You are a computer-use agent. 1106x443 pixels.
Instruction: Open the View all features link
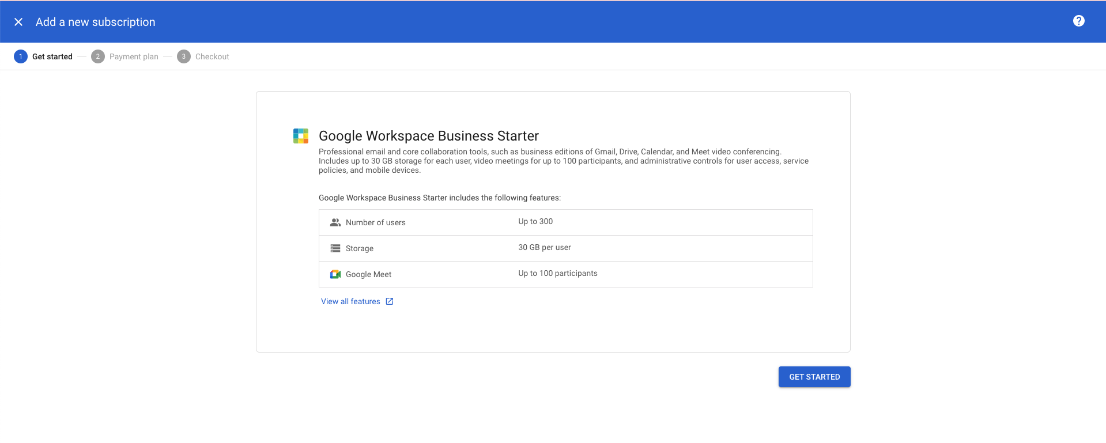pos(350,301)
